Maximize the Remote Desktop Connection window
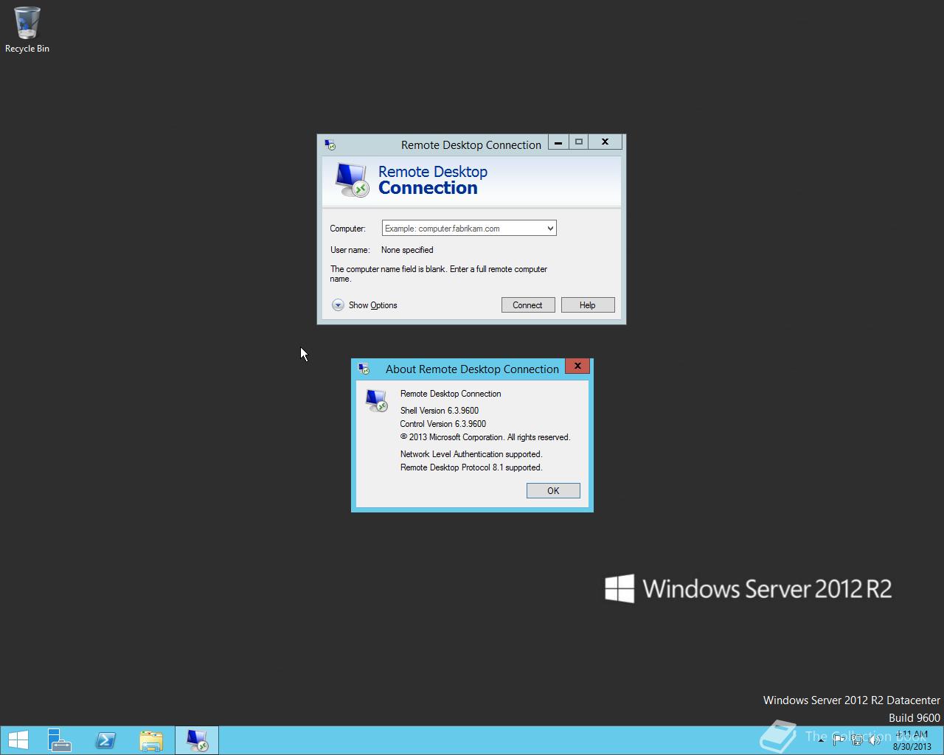This screenshot has width=944, height=755. tap(579, 142)
